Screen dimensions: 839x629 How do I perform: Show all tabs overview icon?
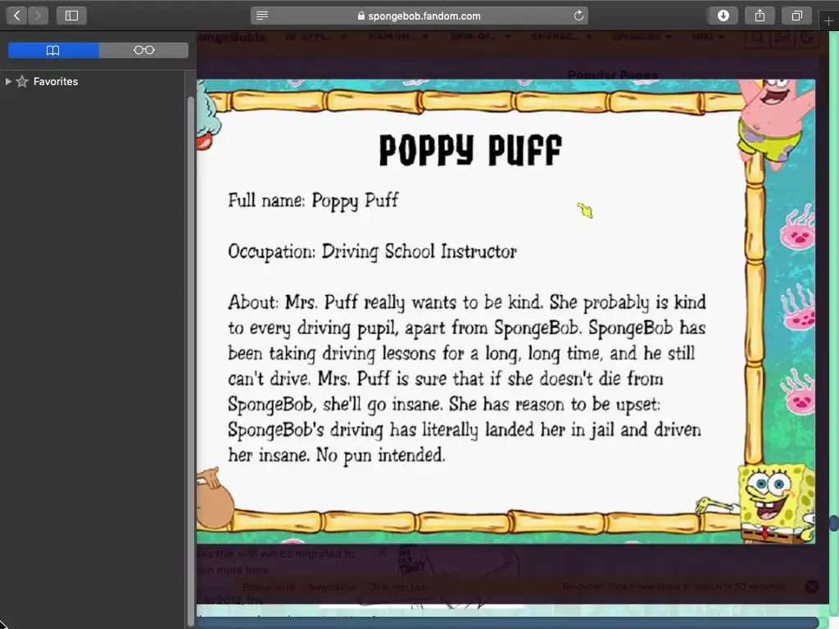[796, 16]
